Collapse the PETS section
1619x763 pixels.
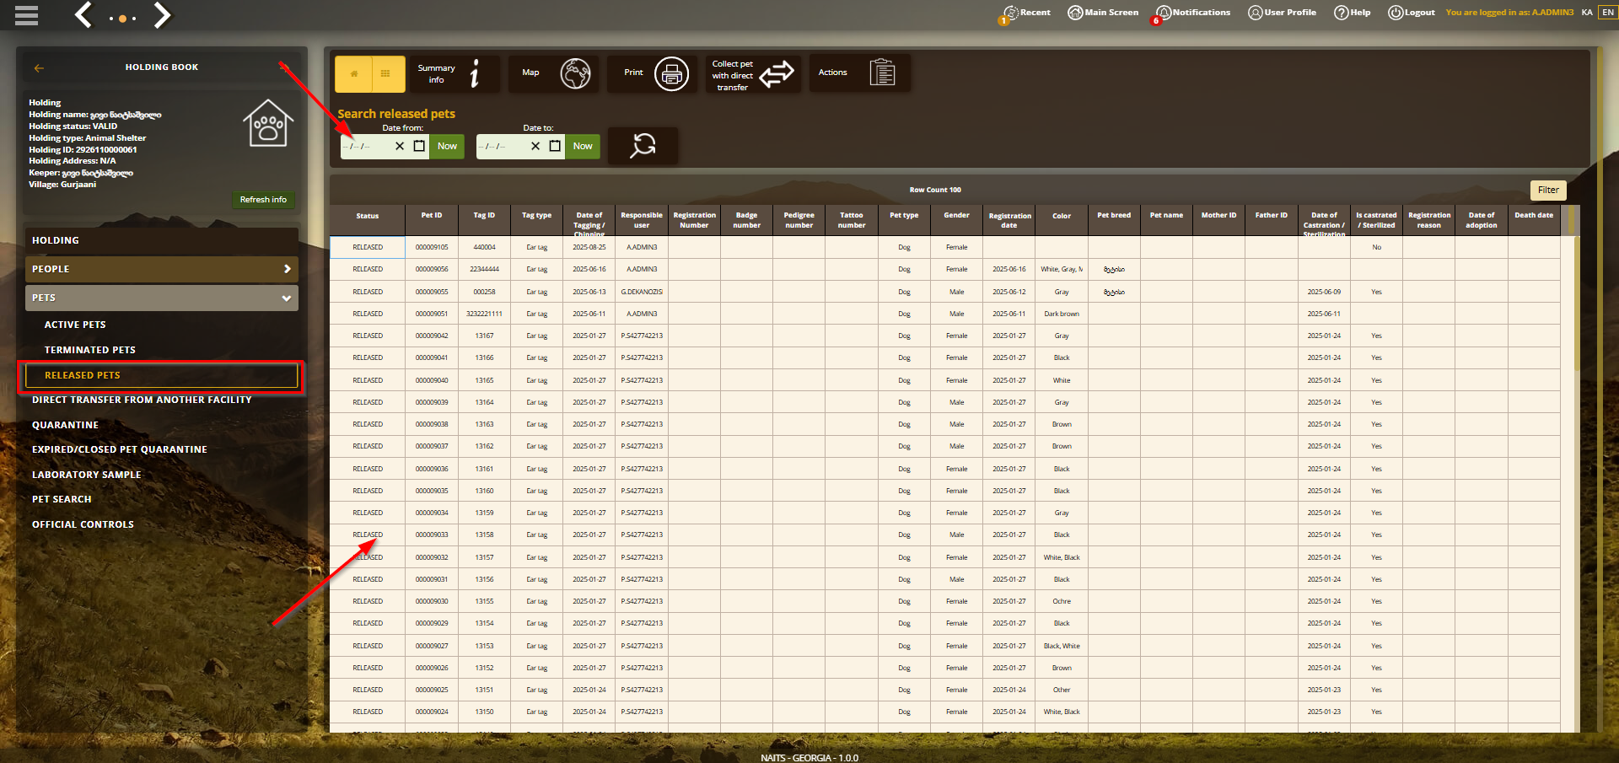[162, 298]
